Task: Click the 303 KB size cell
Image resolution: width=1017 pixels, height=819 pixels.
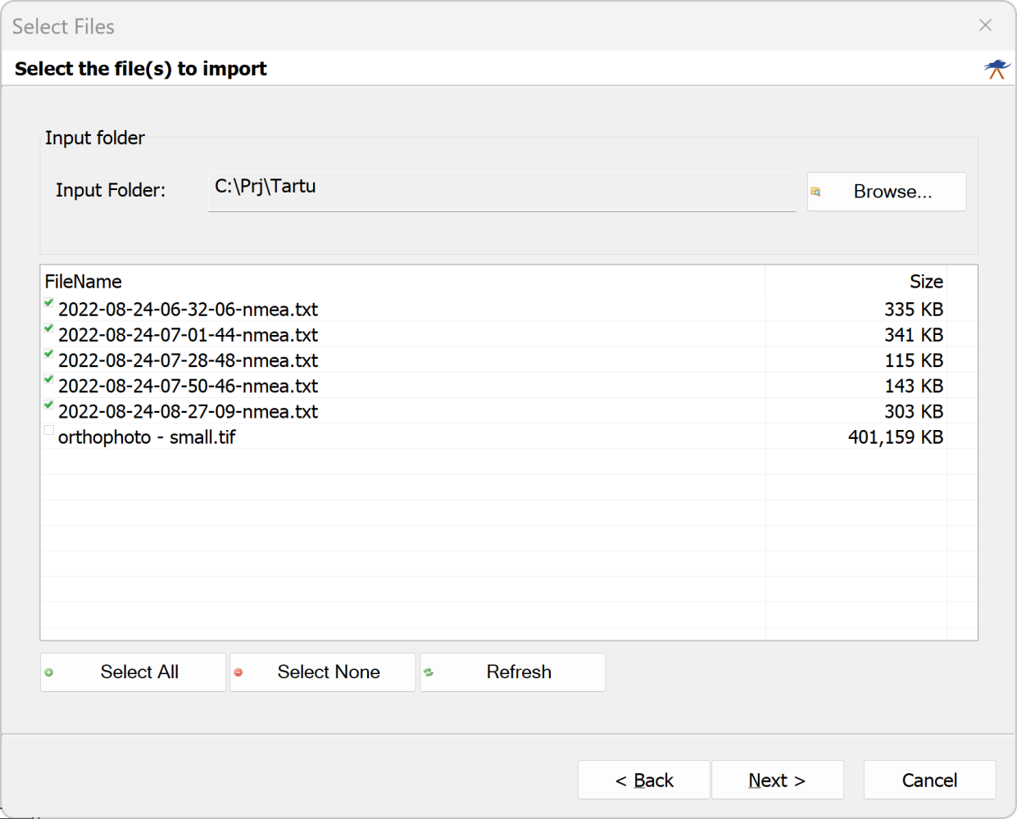Action: tap(914, 411)
